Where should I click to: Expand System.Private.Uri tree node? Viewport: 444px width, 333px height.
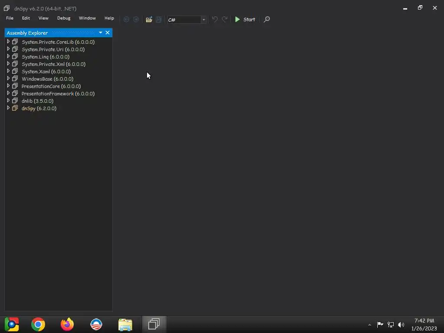coord(8,49)
